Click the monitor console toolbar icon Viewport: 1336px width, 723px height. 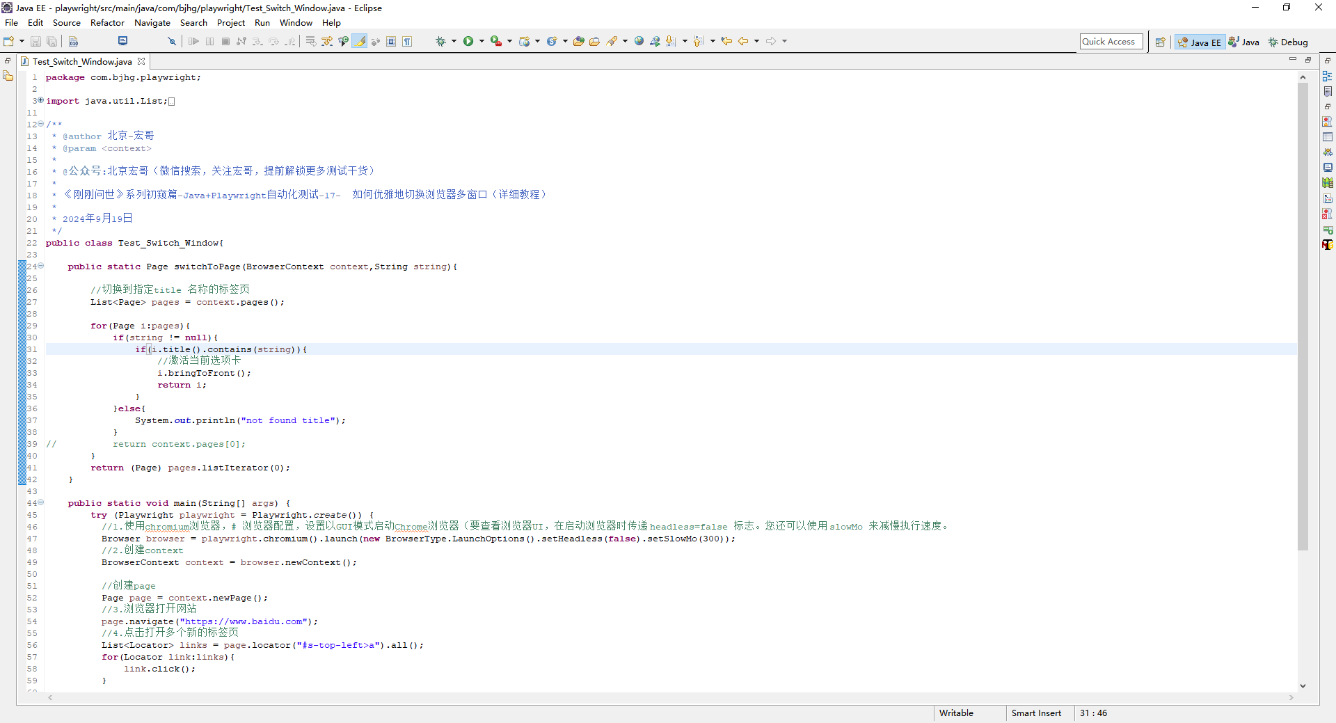pos(122,41)
